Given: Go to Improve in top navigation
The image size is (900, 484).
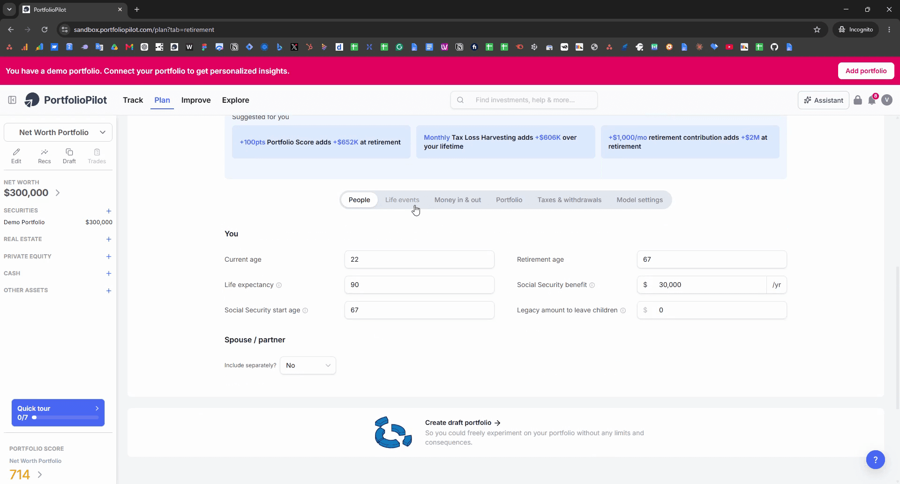Looking at the screenshot, I should [x=196, y=100].
